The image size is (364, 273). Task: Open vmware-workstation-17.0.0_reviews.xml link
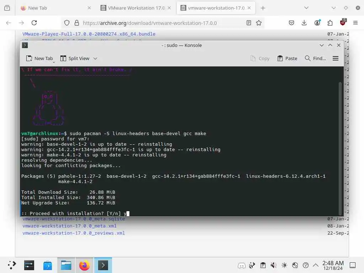(x=74, y=233)
